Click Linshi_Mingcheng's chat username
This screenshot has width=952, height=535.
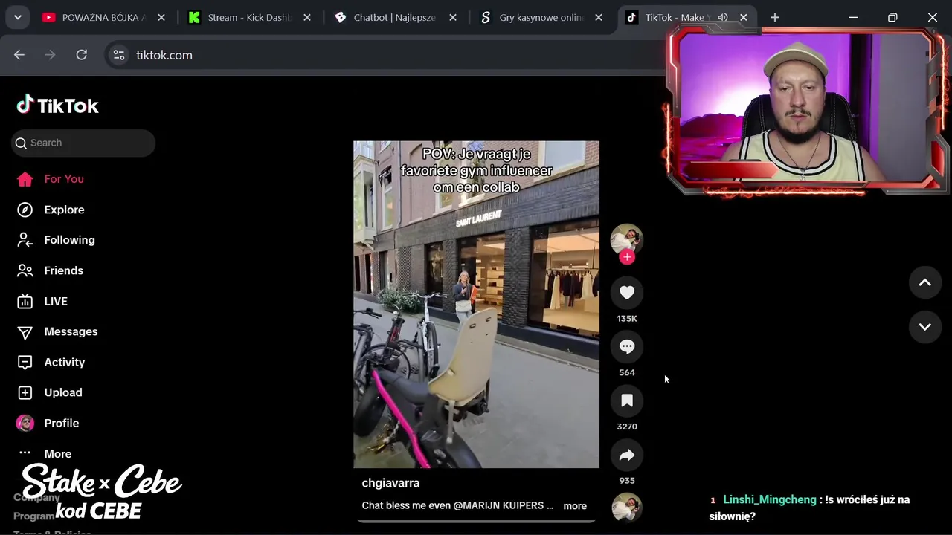click(769, 500)
